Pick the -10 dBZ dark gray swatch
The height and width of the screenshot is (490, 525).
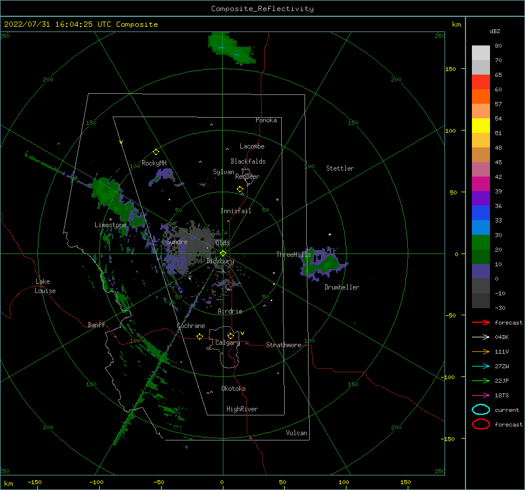[x=481, y=300]
